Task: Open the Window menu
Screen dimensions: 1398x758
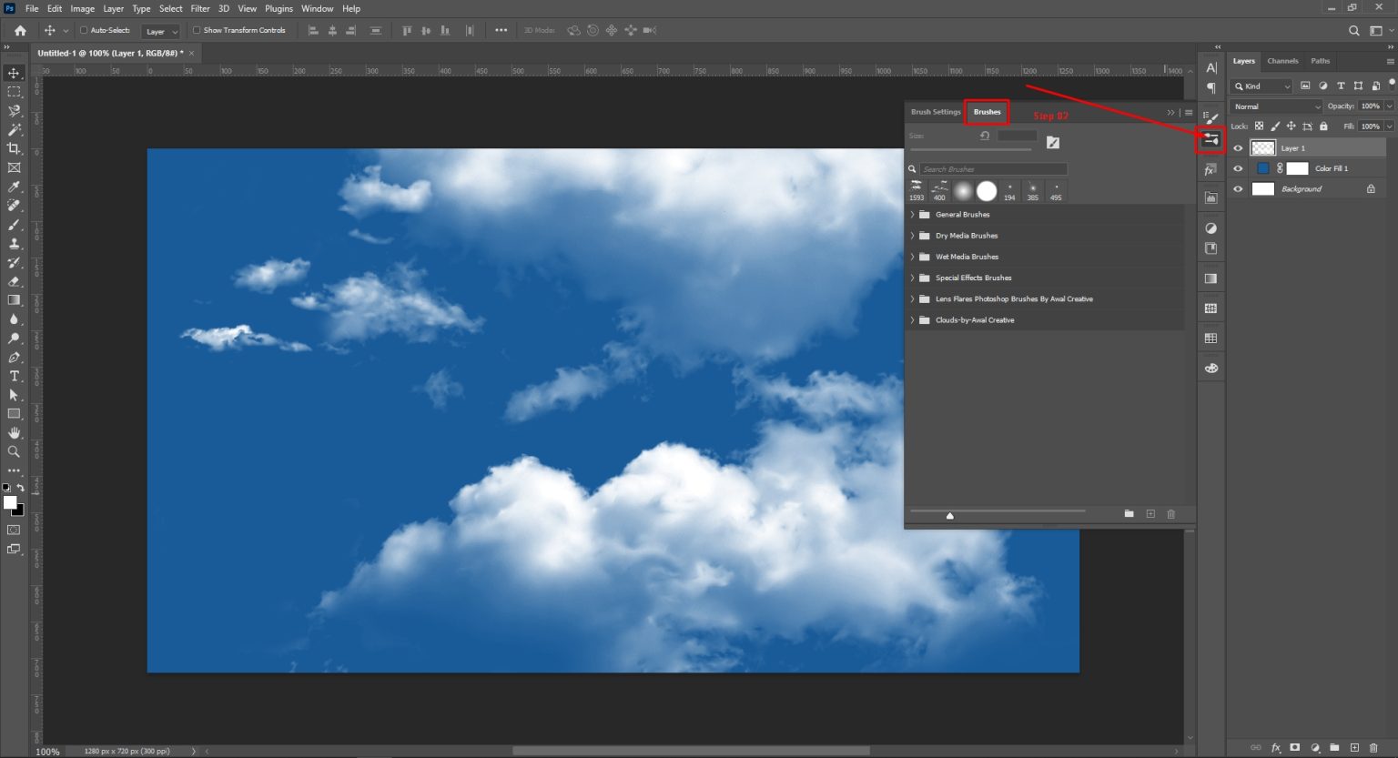Action: [317, 8]
